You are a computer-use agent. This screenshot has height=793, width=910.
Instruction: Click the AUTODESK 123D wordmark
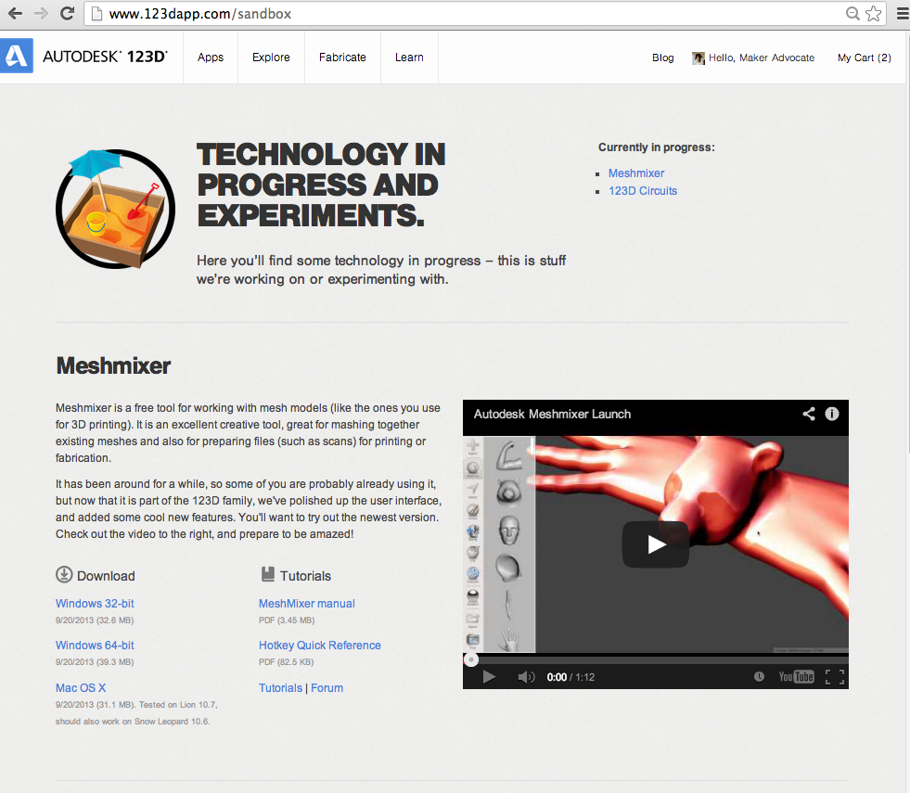point(105,57)
